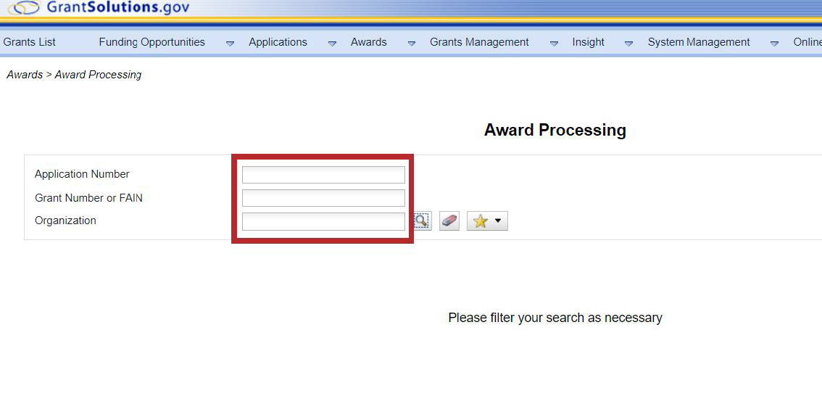Click into the Grant Number or FAIN field

pos(323,198)
